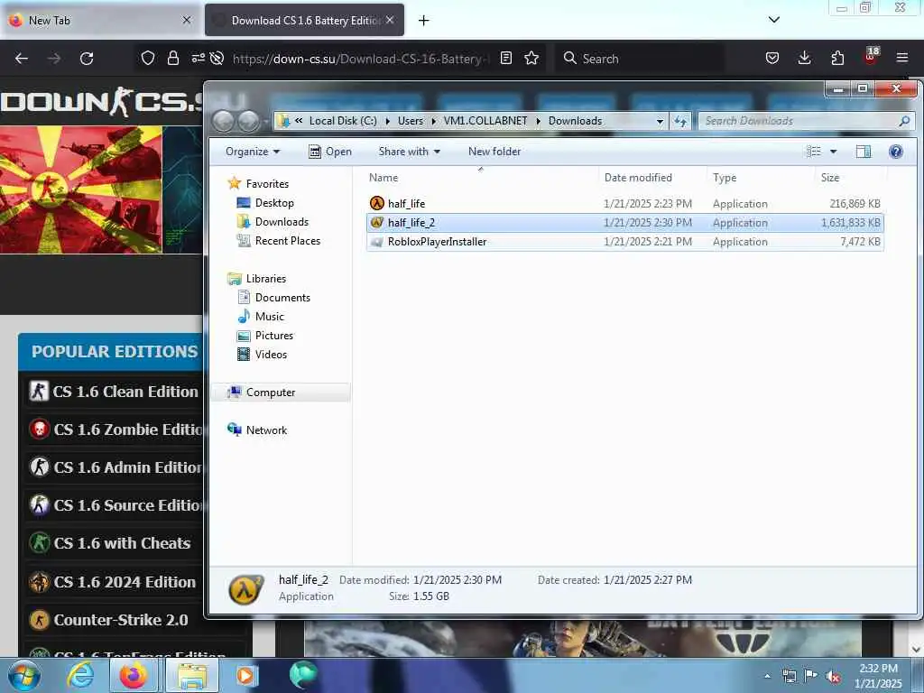Open Favorites in the navigation pane
The height and width of the screenshot is (693, 924).
(x=267, y=184)
